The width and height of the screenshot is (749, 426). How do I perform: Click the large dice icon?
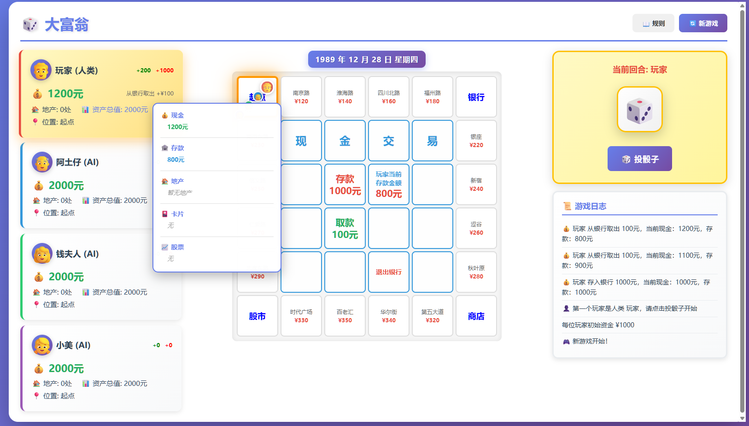coord(639,110)
